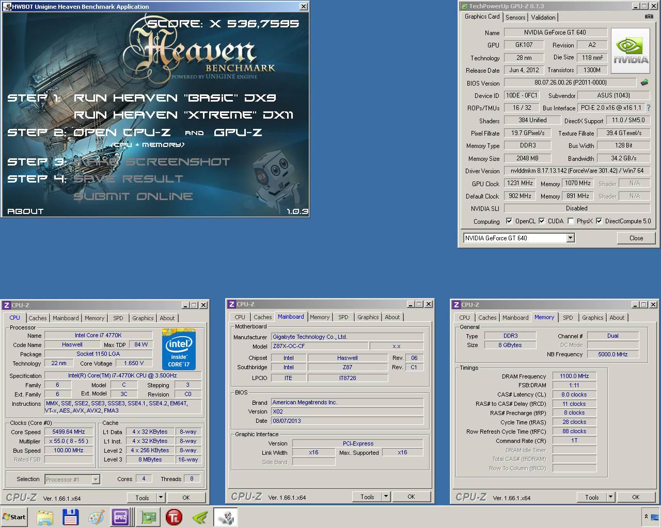Click the Heaven robot taskbar icon
Viewport: 661px width, 528px height.
226,517
